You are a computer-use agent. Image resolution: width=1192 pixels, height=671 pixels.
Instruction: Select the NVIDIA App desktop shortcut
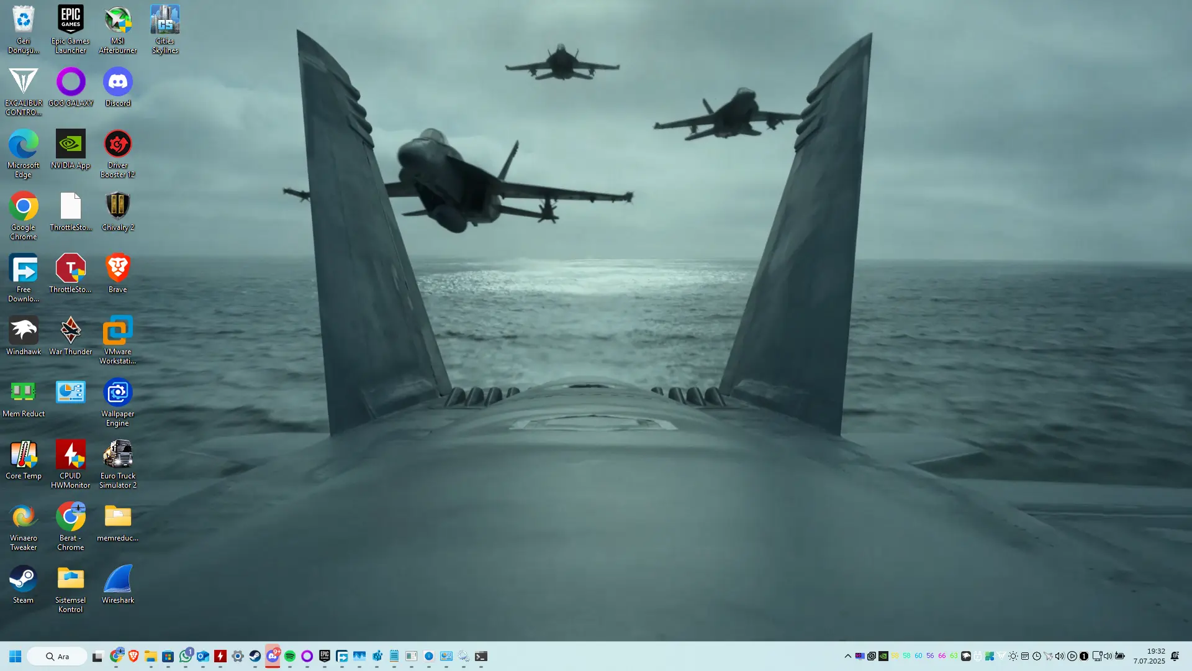pos(71,149)
